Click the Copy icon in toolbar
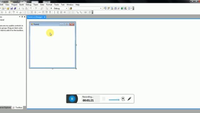Viewport: 200px width, 113px height. [x=23, y=8]
